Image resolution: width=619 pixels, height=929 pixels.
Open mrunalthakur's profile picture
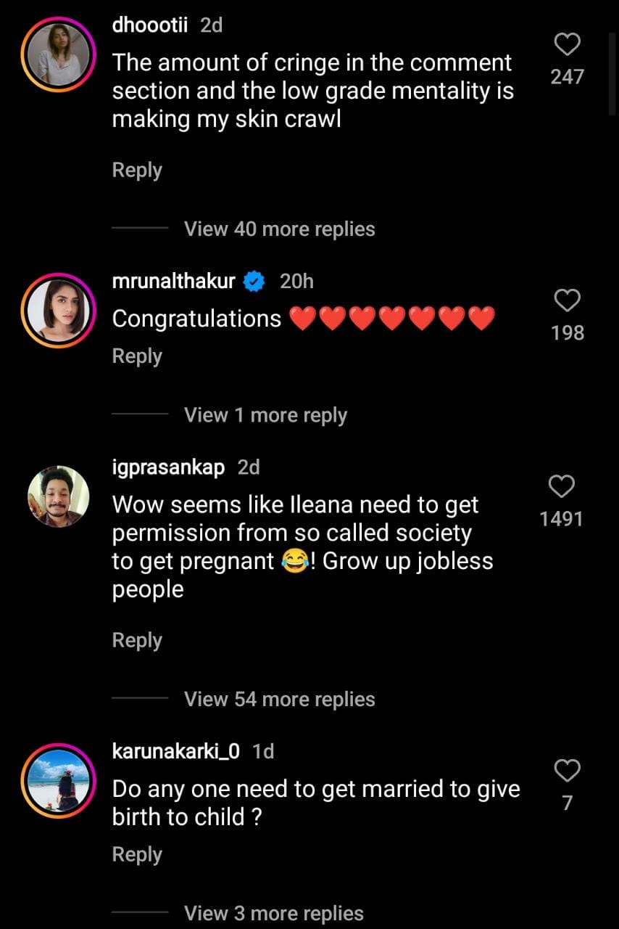(x=57, y=309)
